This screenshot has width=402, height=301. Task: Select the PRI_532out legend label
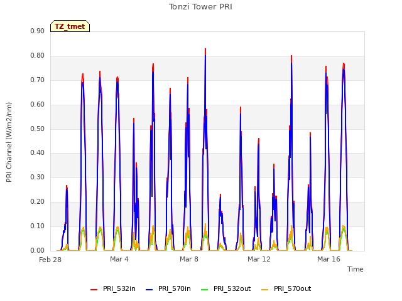[232, 288]
